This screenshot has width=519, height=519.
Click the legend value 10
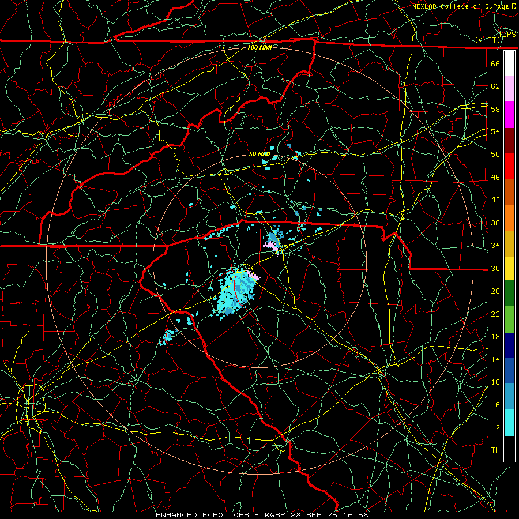click(495, 382)
